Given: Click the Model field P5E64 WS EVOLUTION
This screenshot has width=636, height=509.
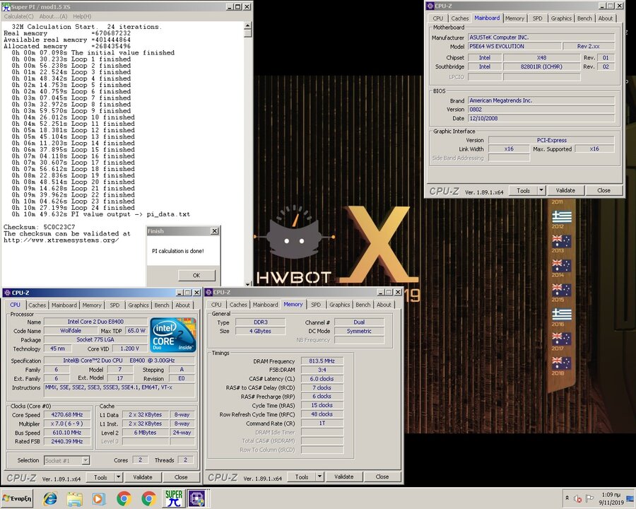Looking at the screenshot, I should click(514, 46).
